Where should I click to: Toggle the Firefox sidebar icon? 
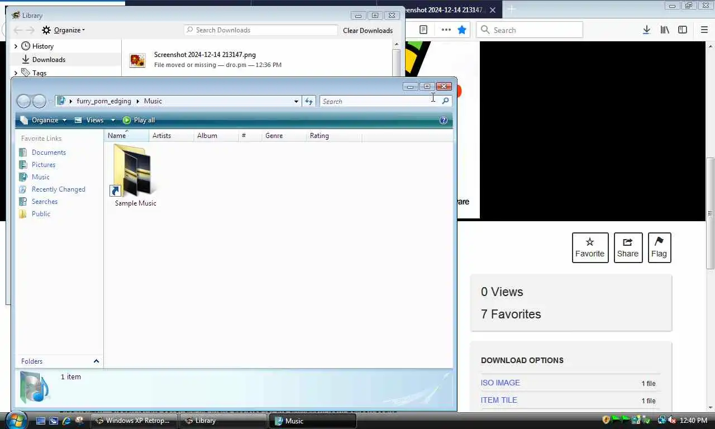click(683, 30)
